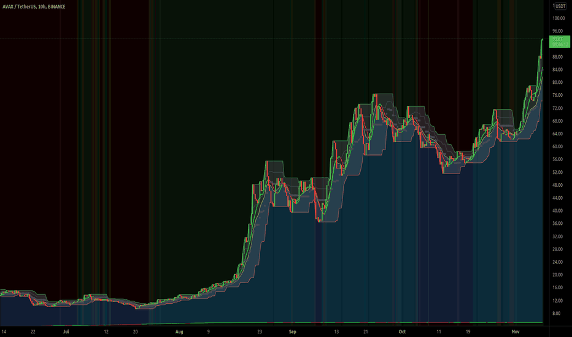Click the 28.00 price axis label
Viewport: 572px width, 337px height.
point(557,249)
